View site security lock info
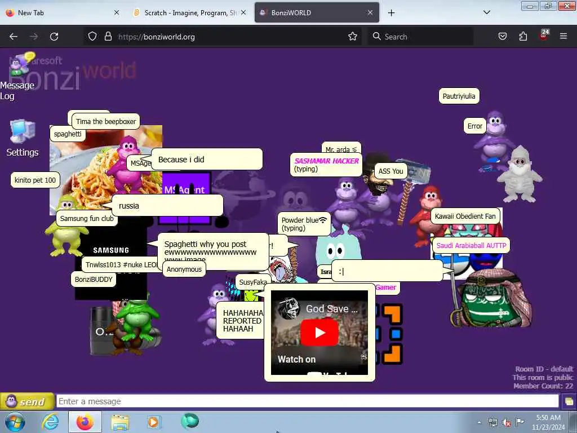The width and height of the screenshot is (577, 433). (108, 37)
